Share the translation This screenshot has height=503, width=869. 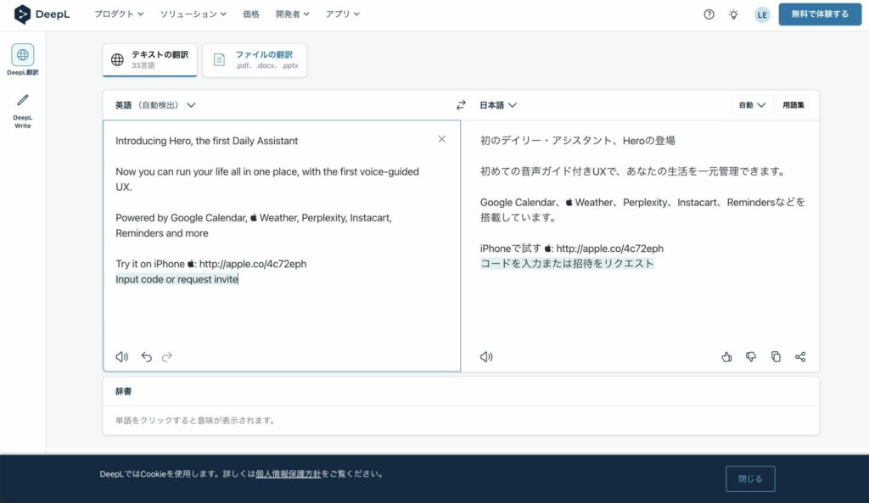tap(800, 356)
